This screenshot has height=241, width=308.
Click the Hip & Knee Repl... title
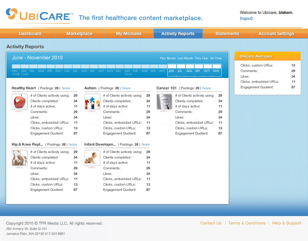(27, 144)
